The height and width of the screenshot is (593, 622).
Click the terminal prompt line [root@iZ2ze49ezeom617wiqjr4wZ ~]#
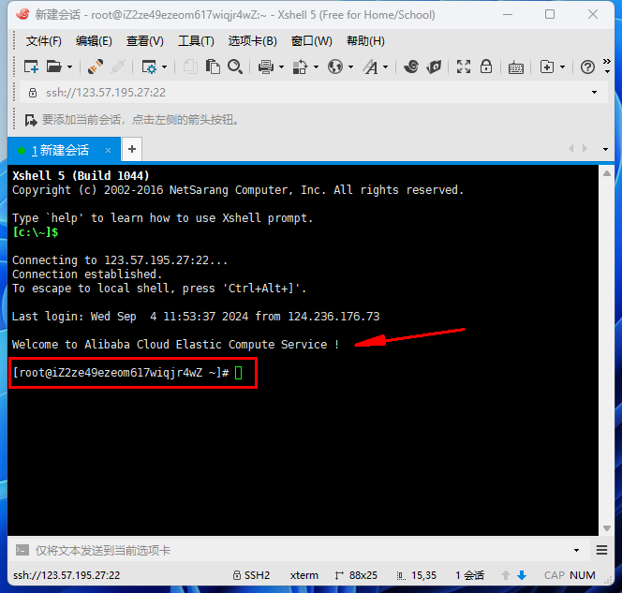coord(121,373)
